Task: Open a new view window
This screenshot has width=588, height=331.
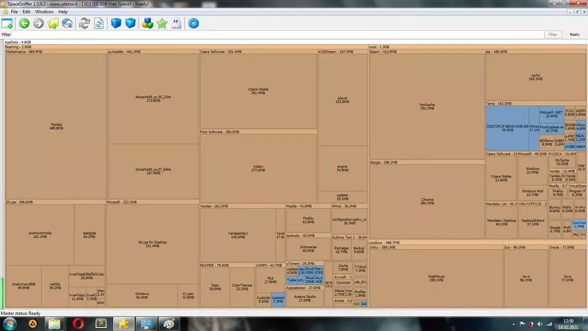Action: click(x=7, y=23)
